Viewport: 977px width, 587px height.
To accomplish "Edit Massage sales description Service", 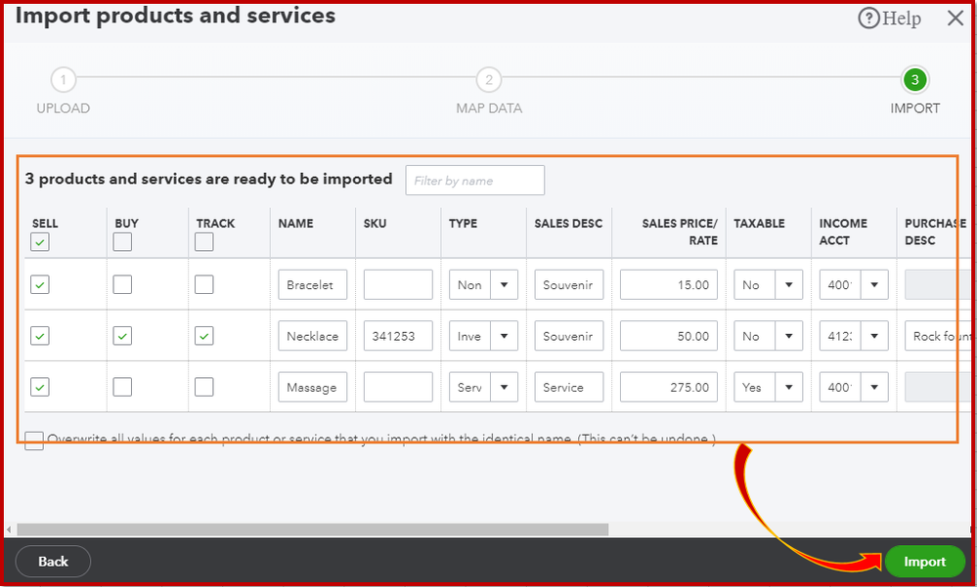I will (x=569, y=387).
